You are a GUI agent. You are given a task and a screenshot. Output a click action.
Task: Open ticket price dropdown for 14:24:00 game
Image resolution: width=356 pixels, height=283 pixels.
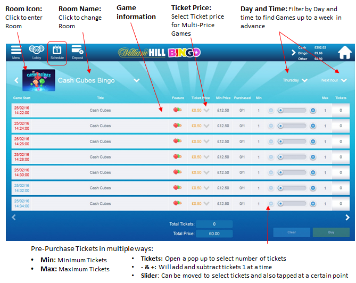click(x=206, y=126)
